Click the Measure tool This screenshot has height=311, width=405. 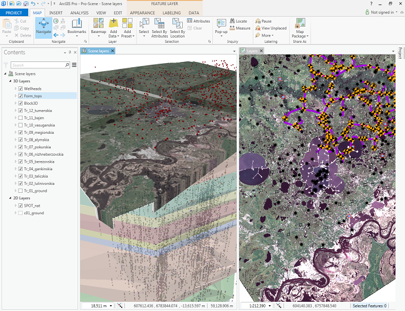pos(240,28)
